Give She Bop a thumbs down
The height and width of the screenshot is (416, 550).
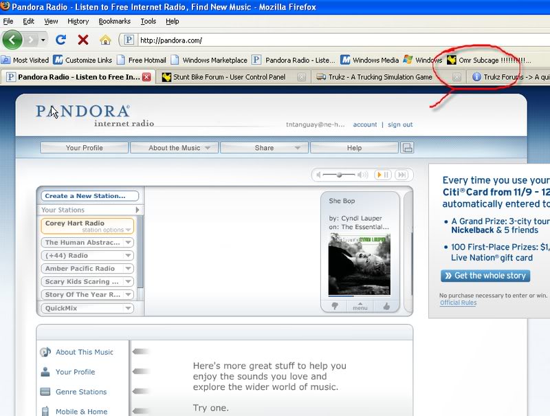tap(334, 306)
